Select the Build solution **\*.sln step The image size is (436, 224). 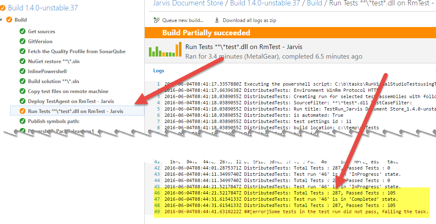point(53,81)
